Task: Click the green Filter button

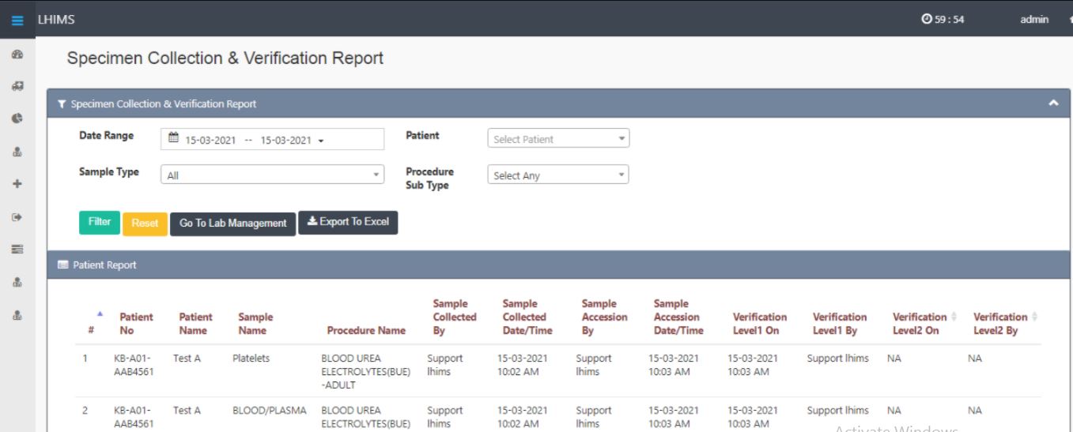Action: click(x=99, y=222)
